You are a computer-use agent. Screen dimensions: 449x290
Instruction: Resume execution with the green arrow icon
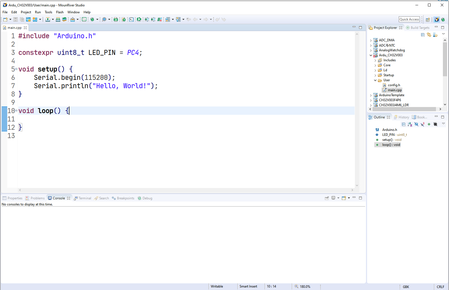coord(139,19)
